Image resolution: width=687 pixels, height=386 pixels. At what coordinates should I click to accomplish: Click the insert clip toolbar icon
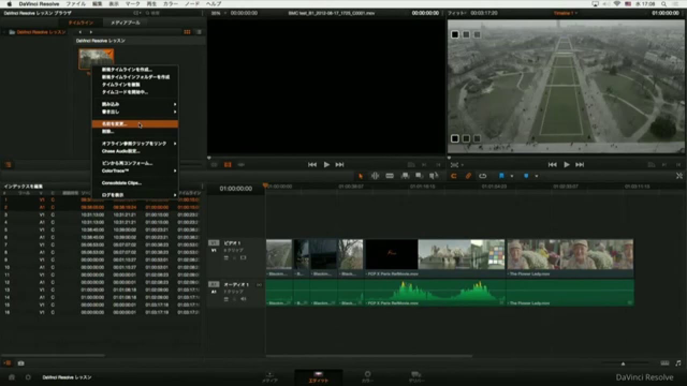(x=405, y=176)
